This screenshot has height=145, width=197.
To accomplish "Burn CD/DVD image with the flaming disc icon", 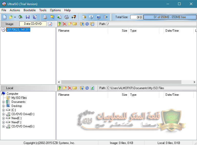I will tap(74, 17).
